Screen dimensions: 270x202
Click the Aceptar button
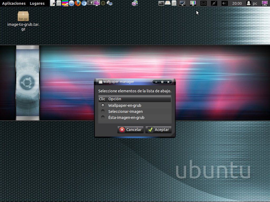tap(158, 130)
